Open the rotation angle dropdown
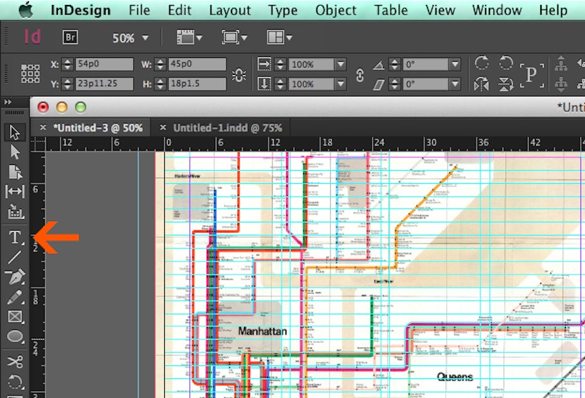 455,65
